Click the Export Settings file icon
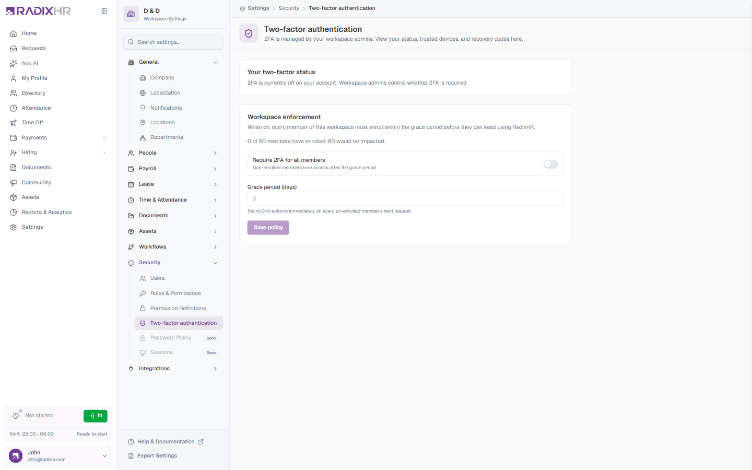The height and width of the screenshot is (470, 752). pos(131,456)
